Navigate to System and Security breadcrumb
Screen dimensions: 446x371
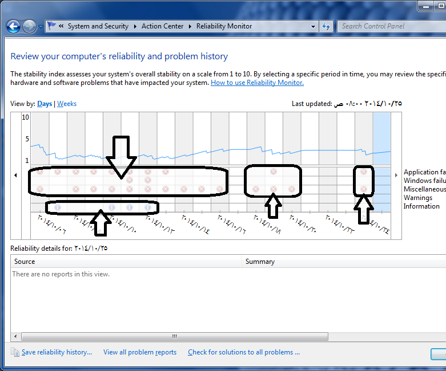point(98,26)
